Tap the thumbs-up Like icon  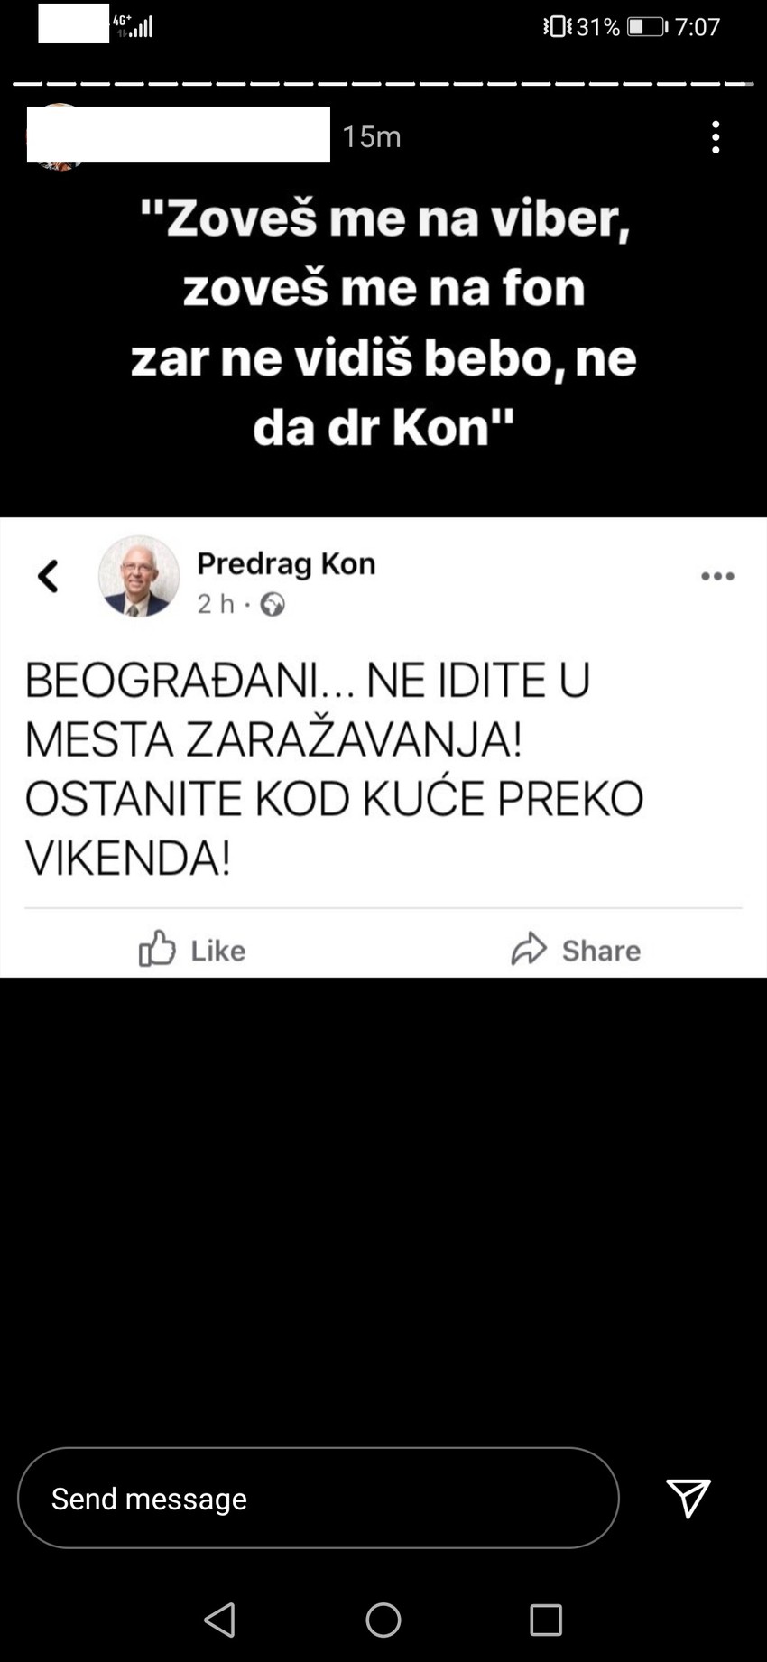tap(157, 948)
